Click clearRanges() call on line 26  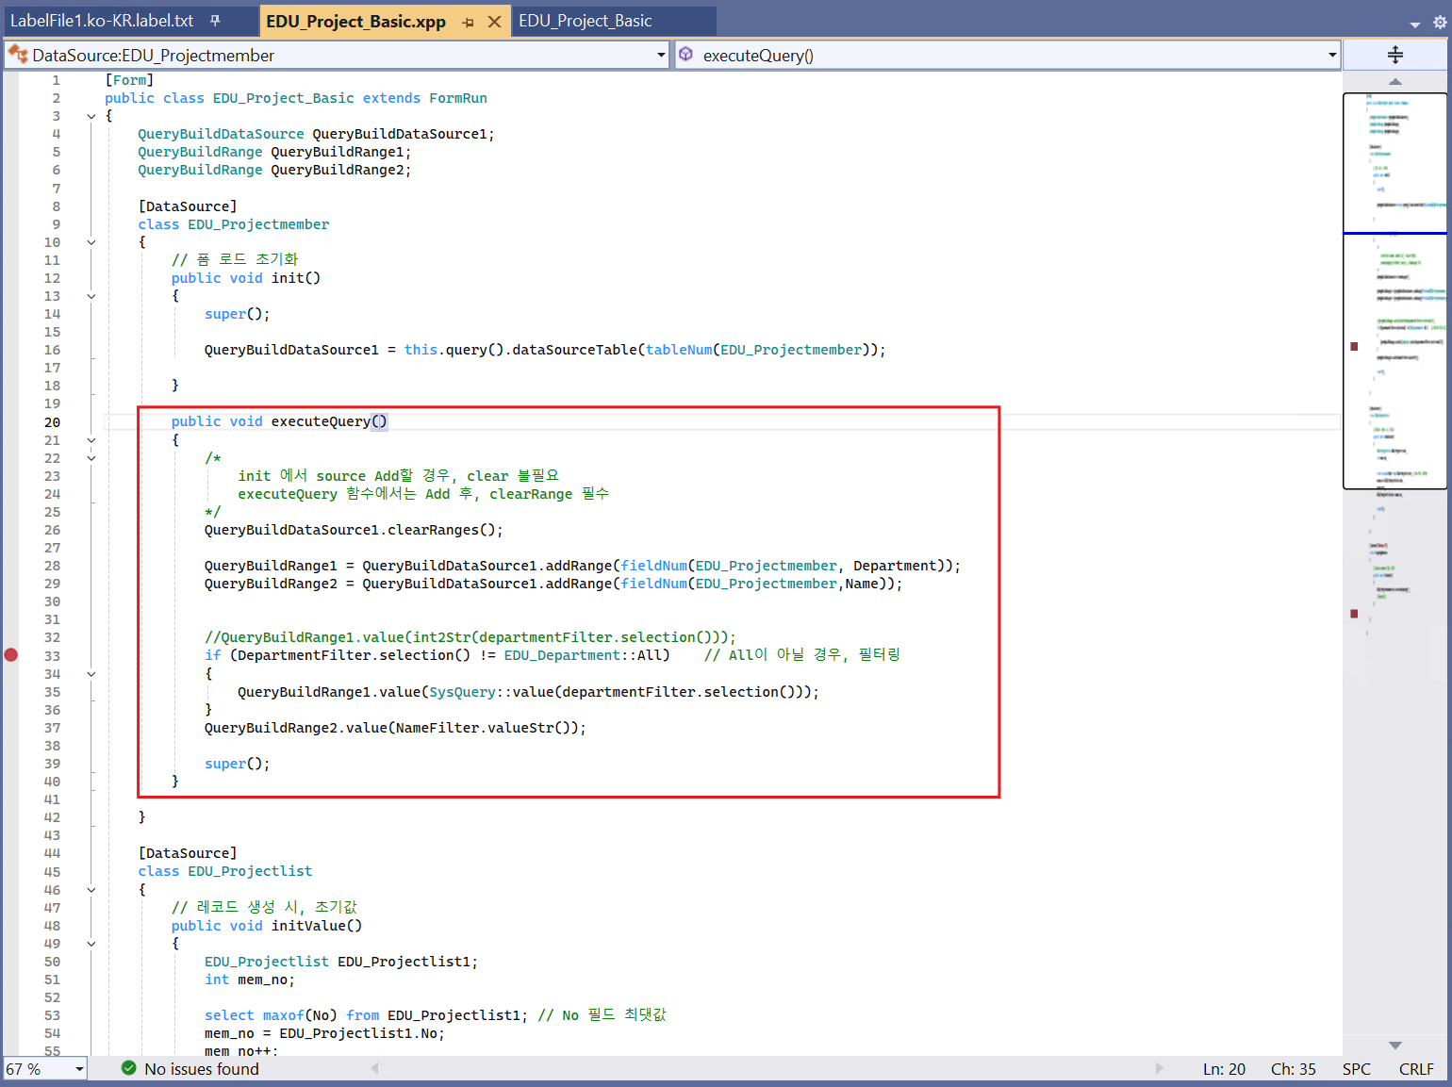[441, 530]
